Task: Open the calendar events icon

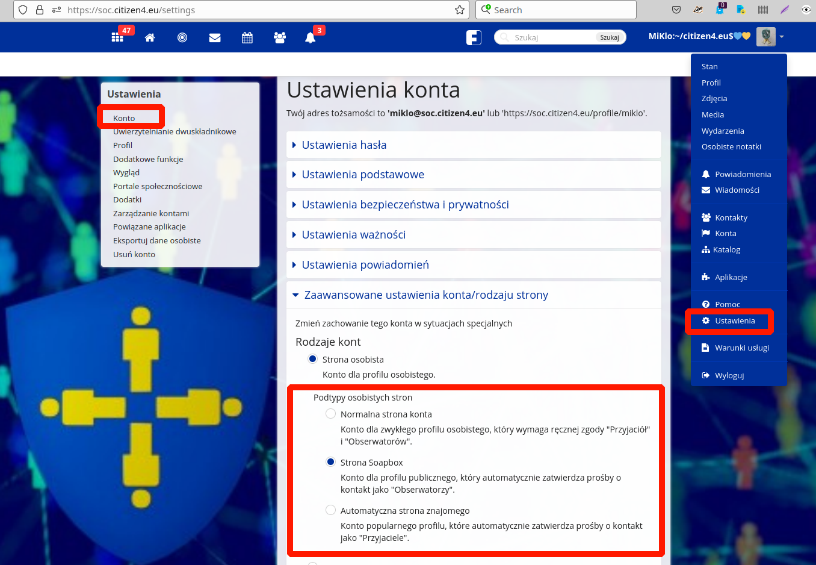Action: point(247,37)
